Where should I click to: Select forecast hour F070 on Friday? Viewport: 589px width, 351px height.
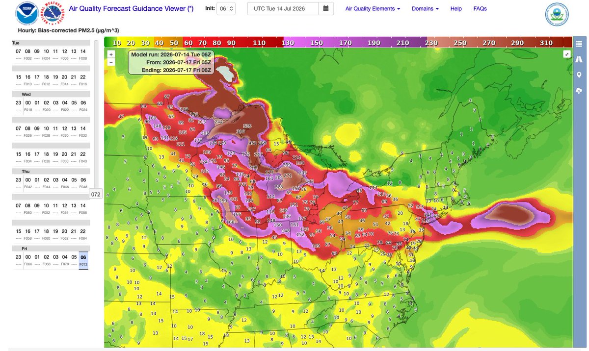(x=64, y=265)
